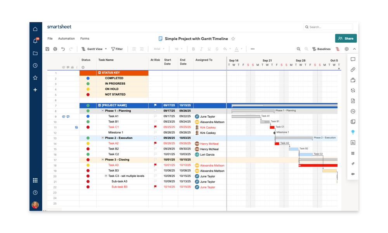Viewport: 388px width, 233px height.
Task: Favorite the sheet with the title star
Action: [233, 38]
